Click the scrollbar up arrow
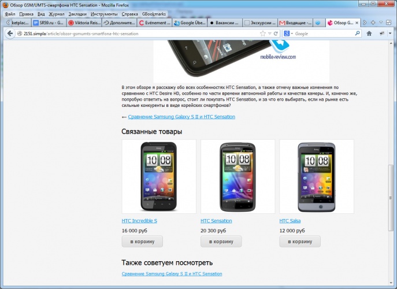 (391, 43)
